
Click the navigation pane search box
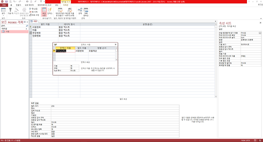(14, 26)
